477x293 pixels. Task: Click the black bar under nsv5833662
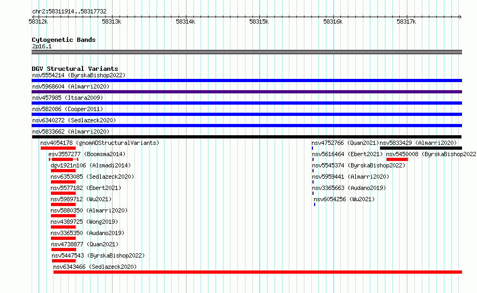click(x=247, y=137)
